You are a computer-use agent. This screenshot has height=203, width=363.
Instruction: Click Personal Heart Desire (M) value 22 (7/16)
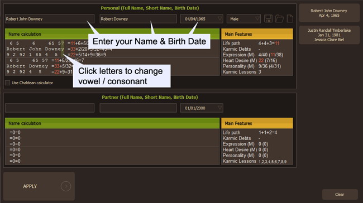268,61
